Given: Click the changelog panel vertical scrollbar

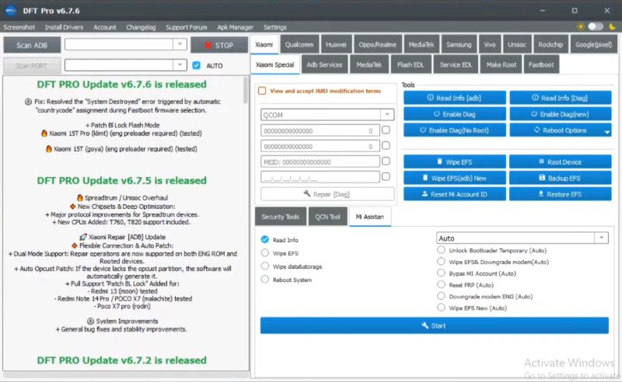Looking at the screenshot, I should pyautogui.click(x=246, y=90).
